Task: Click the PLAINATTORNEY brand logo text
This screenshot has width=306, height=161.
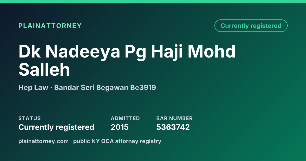Action: [50, 26]
